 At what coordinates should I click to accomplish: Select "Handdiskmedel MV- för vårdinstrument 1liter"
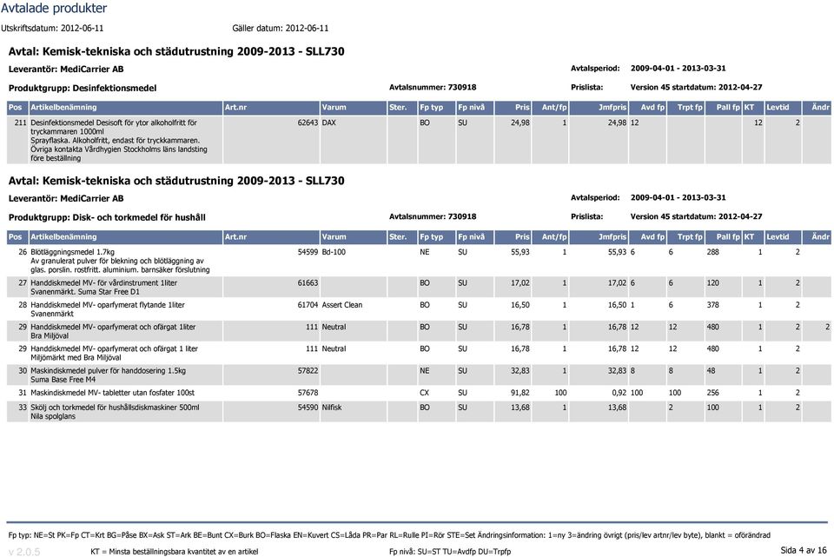point(103,283)
